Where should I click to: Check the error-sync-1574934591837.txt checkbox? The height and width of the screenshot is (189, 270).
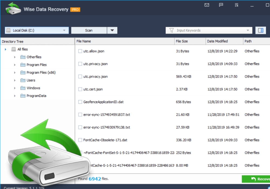click(80, 115)
